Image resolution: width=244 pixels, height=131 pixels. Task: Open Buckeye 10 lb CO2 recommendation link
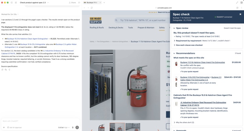click(195, 77)
